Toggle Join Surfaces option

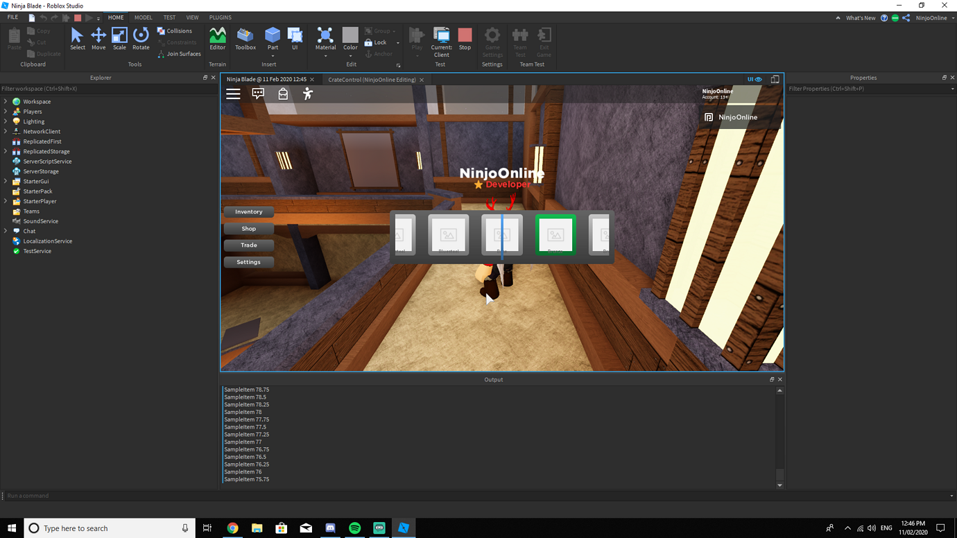point(179,54)
